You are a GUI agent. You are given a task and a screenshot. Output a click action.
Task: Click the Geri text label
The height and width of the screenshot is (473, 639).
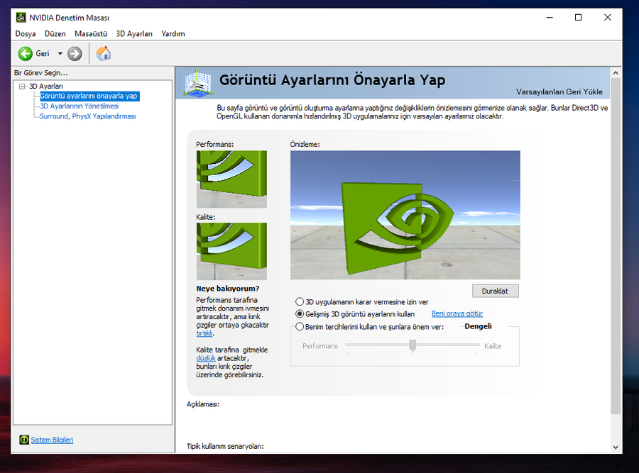[43, 54]
